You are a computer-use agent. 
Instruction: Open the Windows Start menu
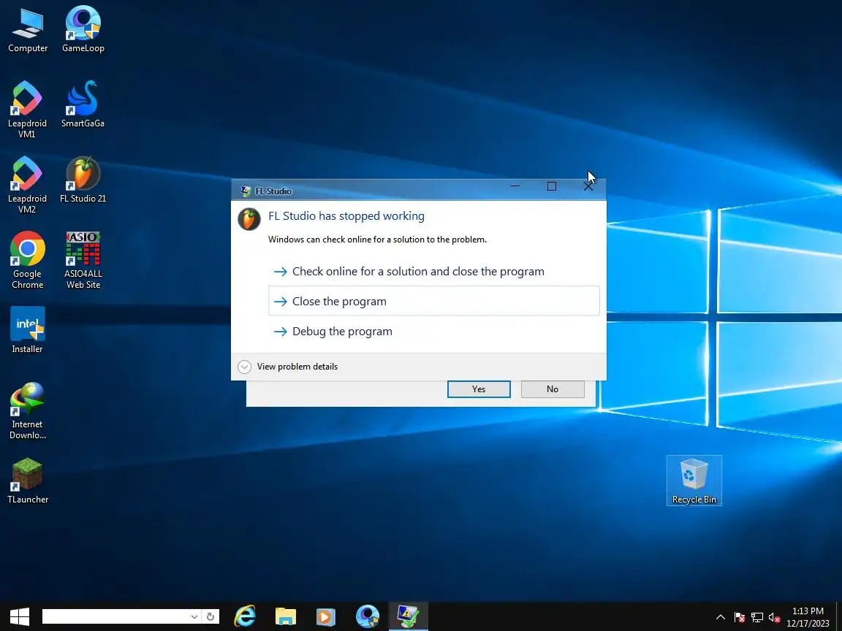coord(20,616)
